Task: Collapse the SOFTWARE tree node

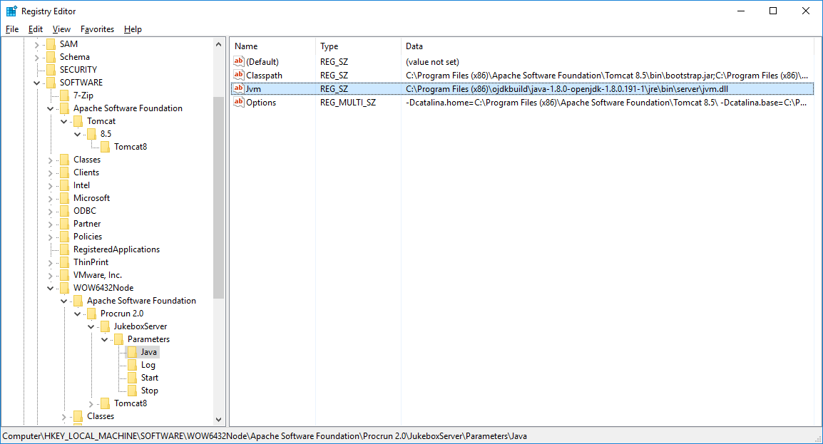Action: [x=37, y=83]
